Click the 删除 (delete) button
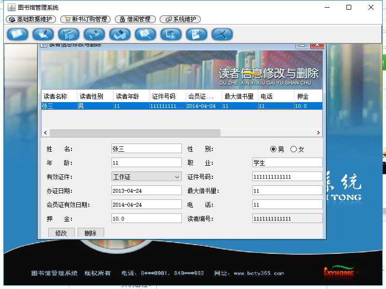386x289 pixels. [91, 233]
